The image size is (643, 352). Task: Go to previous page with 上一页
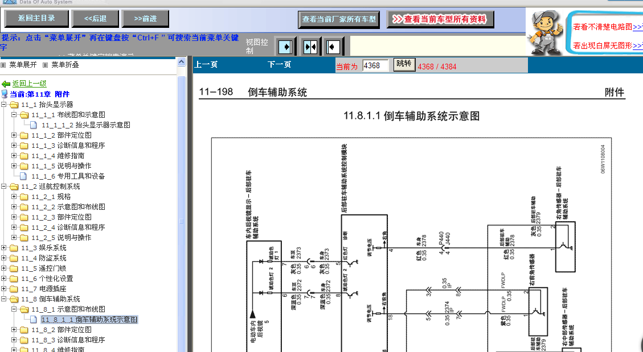(x=206, y=65)
